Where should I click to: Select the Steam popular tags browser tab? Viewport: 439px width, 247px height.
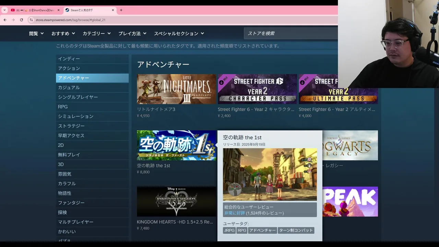click(90, 10)
